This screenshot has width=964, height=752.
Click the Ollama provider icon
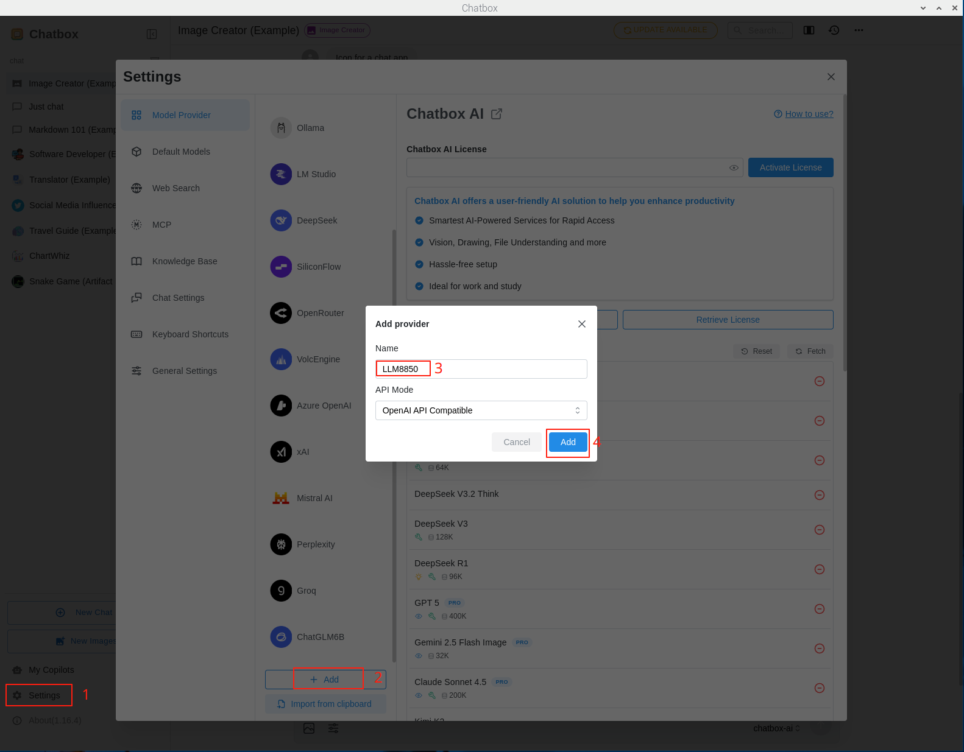[281, 128]
